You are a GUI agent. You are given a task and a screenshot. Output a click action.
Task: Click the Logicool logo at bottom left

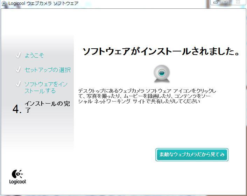[17, 177]
